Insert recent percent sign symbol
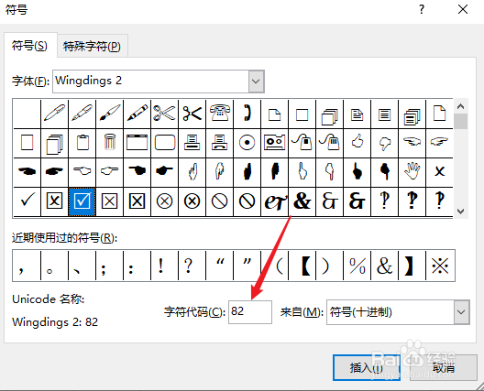Image resolution: width=484 pixels, height=391 pixels. [357, 266]
